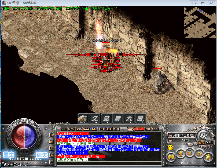Click the SKY引擎 window title icon
This screenshot has height=168, width=217.
pyautogui.click(x=4, y=3)
